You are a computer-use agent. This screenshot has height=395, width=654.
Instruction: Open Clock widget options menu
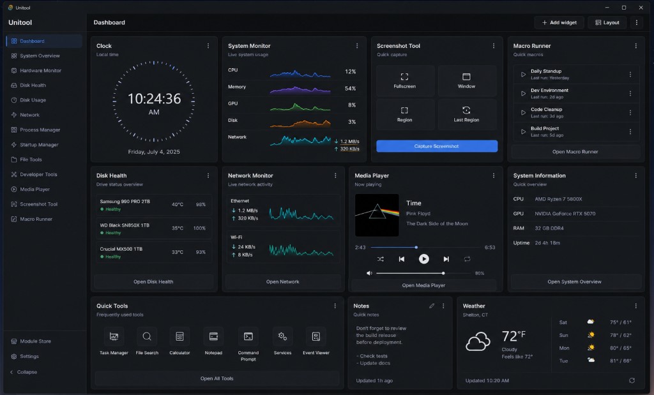(x=208, y=46)
